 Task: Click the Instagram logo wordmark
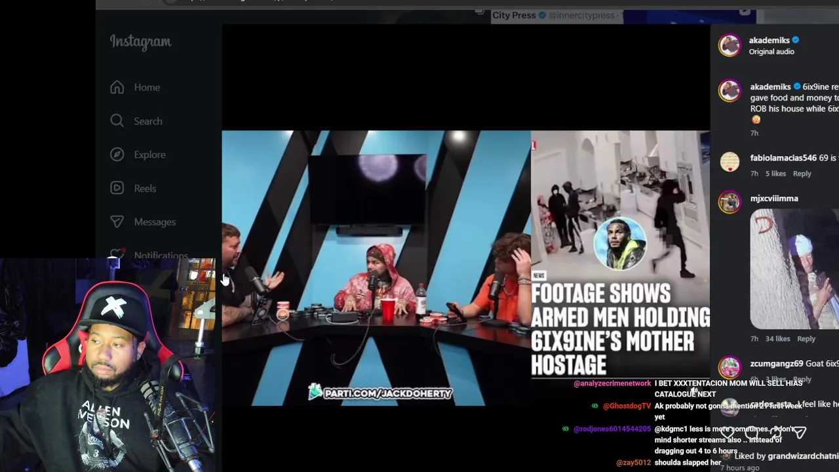tap(140, 42)
